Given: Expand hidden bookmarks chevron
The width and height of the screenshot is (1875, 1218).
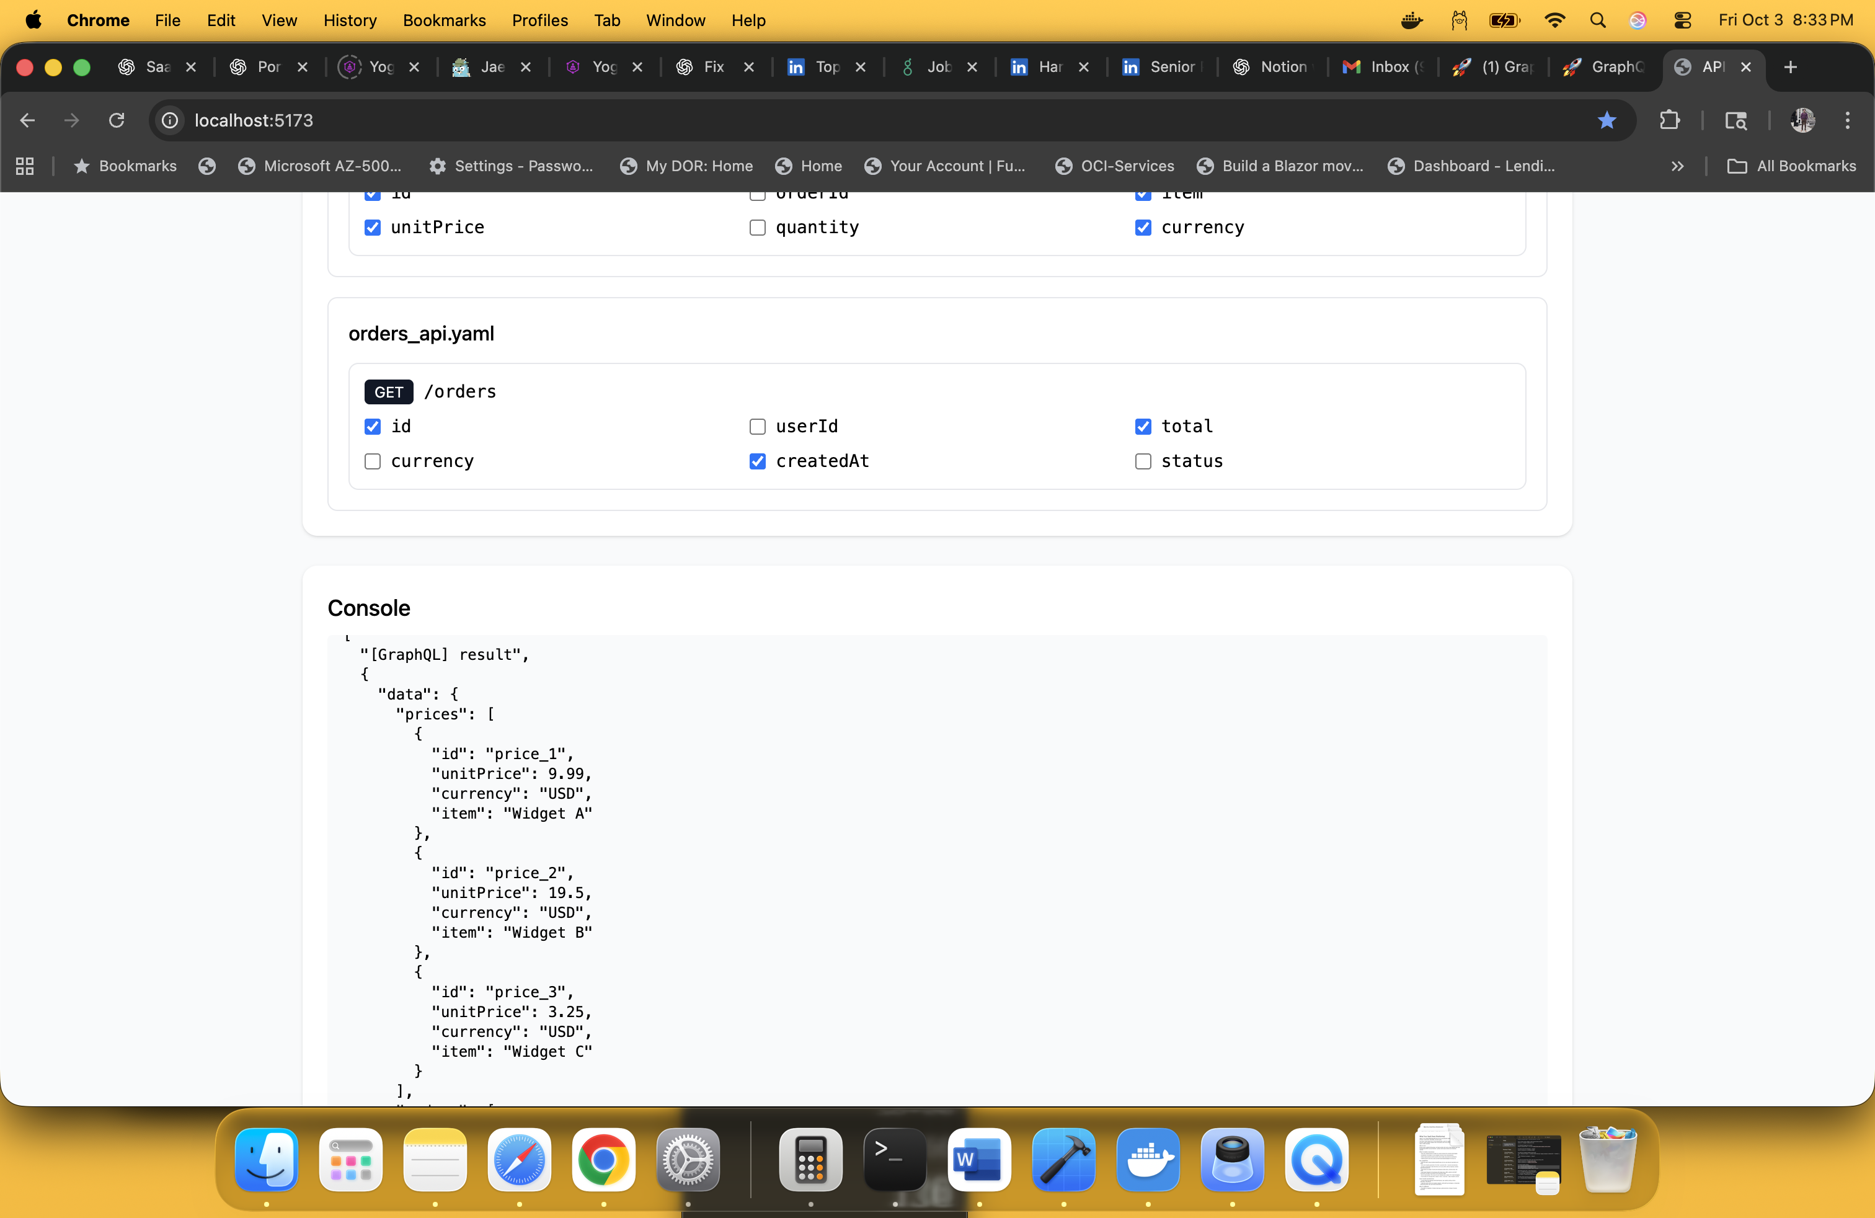Looking at the screenshot, I should (x=1677, y=166).
